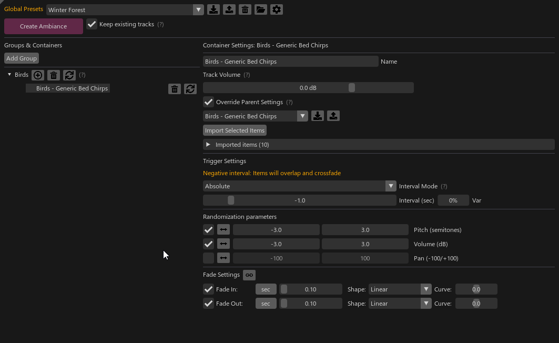The image size is (559, 343).
Task: Click the Interval (sec) -1.0 slider
Action: (299, 200)
